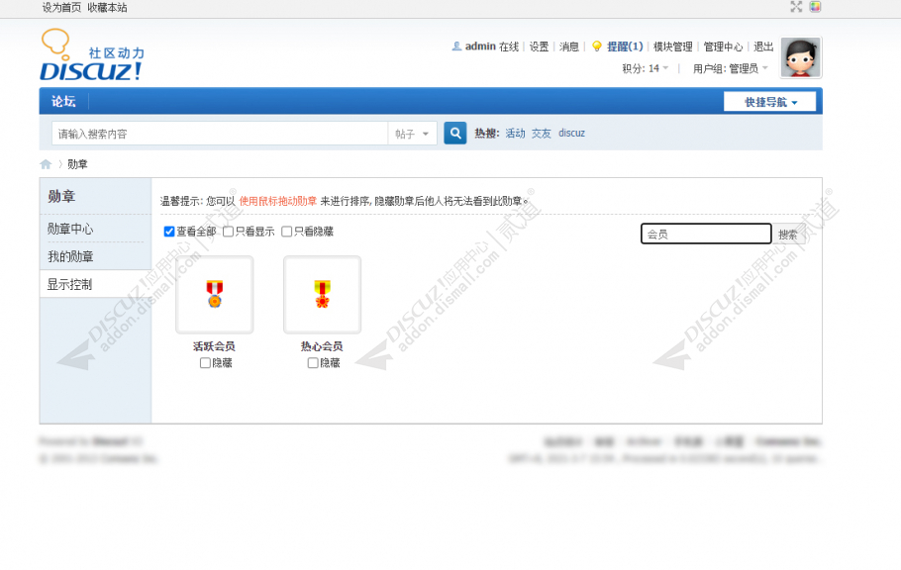This screenshot has width=901, height=570.
Task: Click the 活跃会员 medal name
Action: point(214,346)
